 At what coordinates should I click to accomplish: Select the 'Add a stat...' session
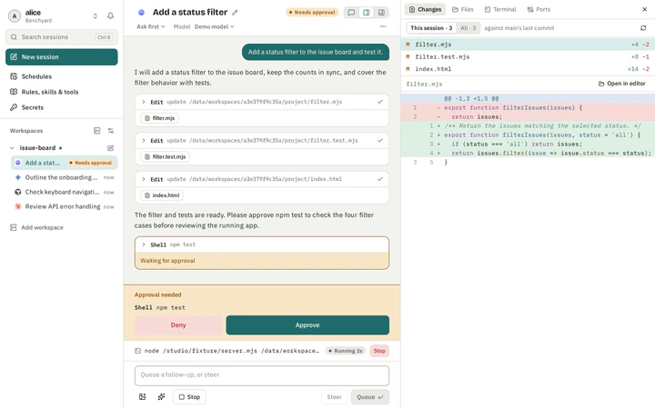coord(64,163)
